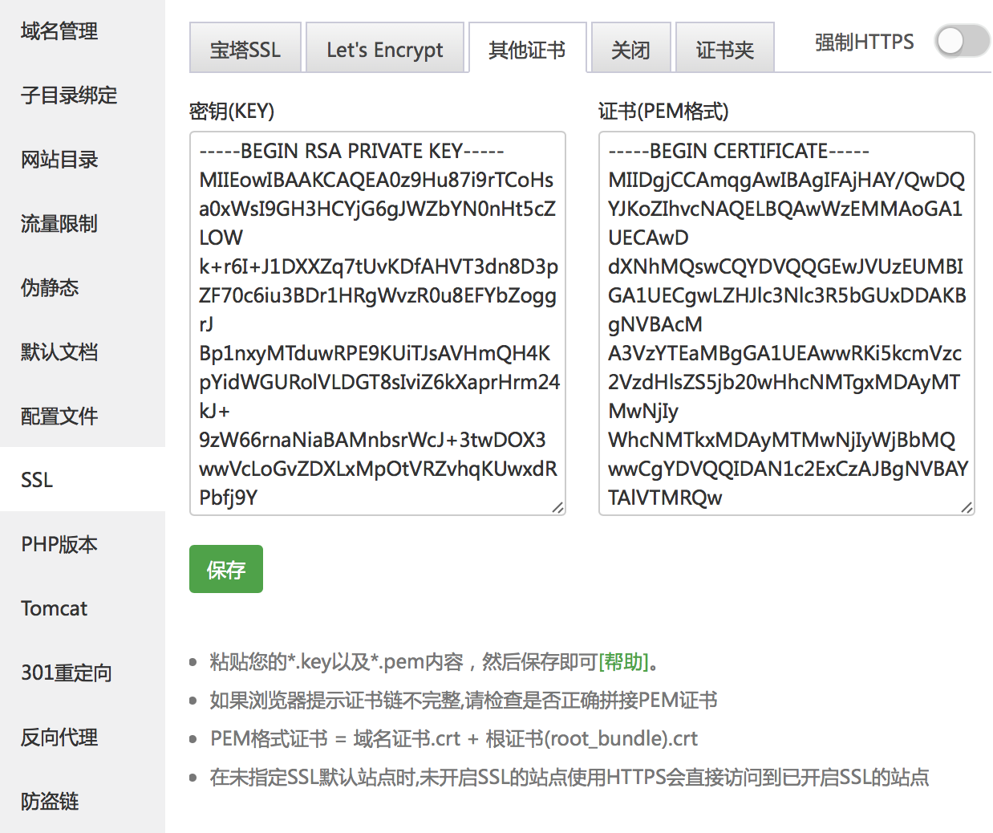Click the hint starting with 在未指定SSL默认站点时
993x833 pixels.
click(x=569, y=778)
